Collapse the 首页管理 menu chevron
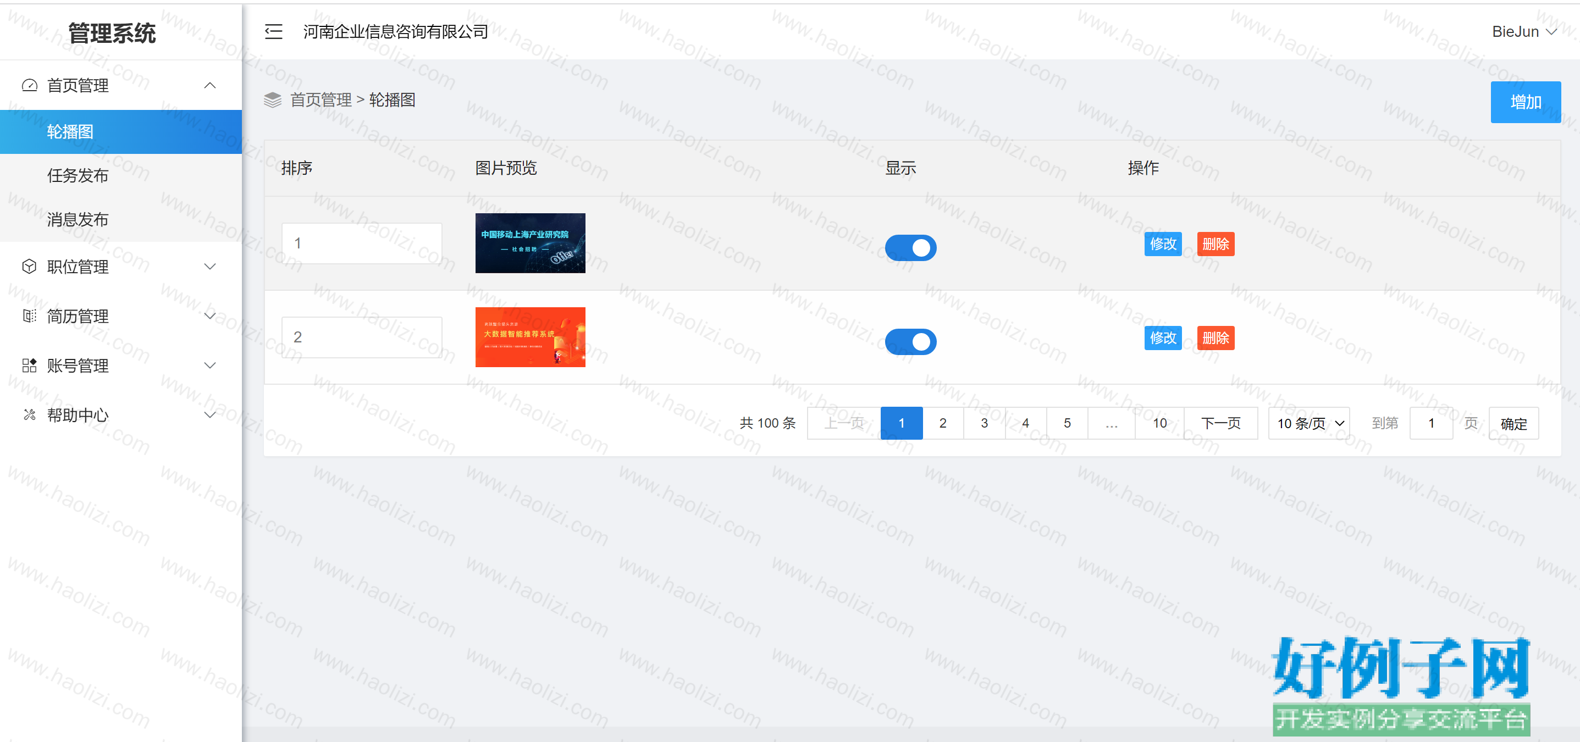This screenshot has width=1580, height=742. [210, 85]
